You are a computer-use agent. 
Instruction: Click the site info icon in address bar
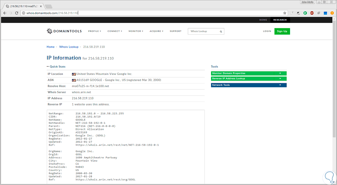click(x=24, y=13)
